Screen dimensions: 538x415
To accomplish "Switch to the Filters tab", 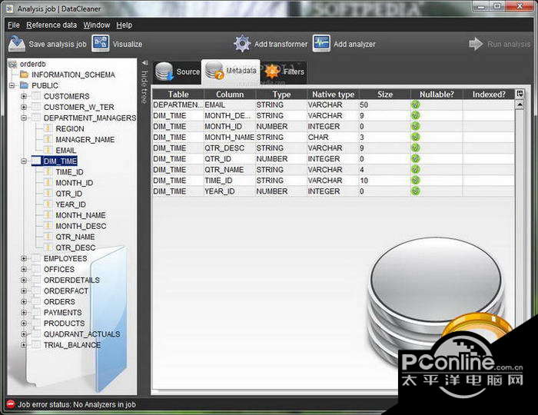I will [284, 71].
